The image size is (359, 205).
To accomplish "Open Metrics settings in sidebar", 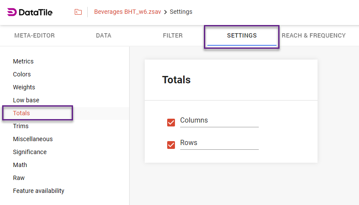I will click(23, 61).
